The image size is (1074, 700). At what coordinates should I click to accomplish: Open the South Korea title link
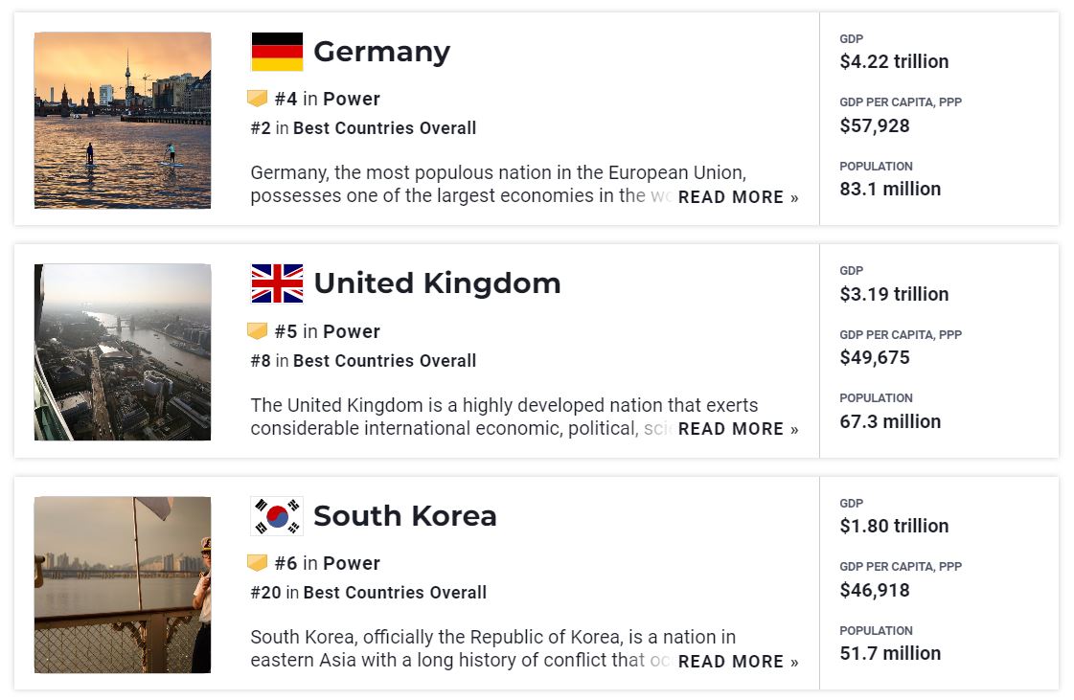(405, 516)
